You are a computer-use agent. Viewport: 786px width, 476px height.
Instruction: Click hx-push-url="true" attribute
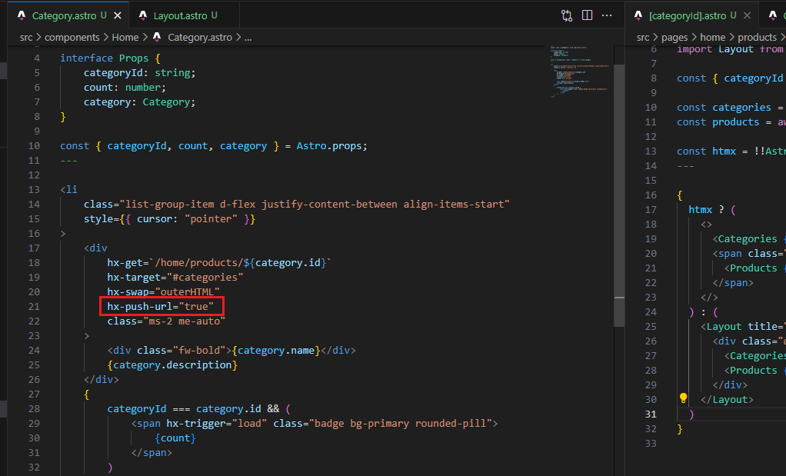pyautogui.click(x=161, y=306)
